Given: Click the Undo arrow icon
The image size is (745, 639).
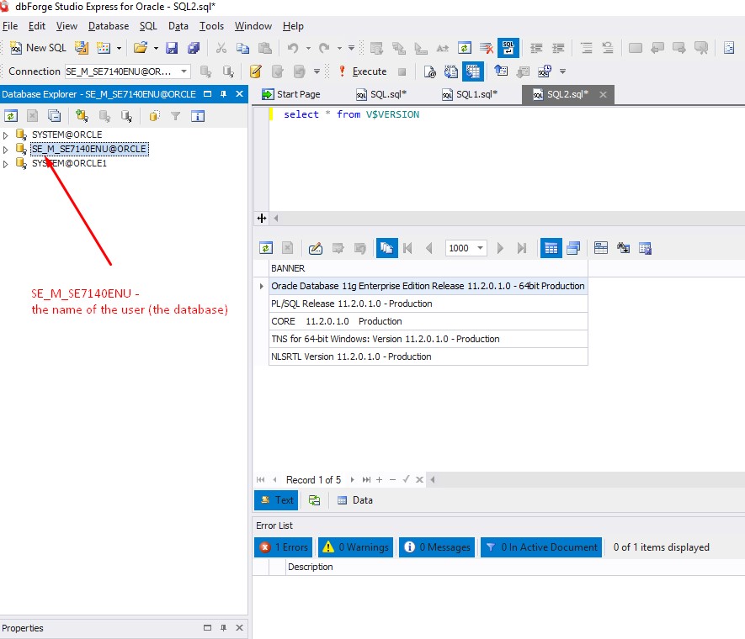Looking at the screenshot, I should [x=293, y=47].
